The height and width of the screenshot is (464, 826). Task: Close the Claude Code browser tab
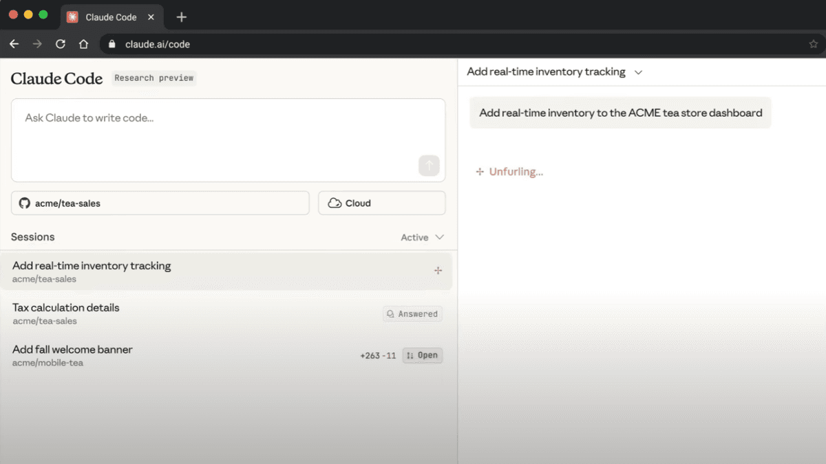(x=151, y=17)
